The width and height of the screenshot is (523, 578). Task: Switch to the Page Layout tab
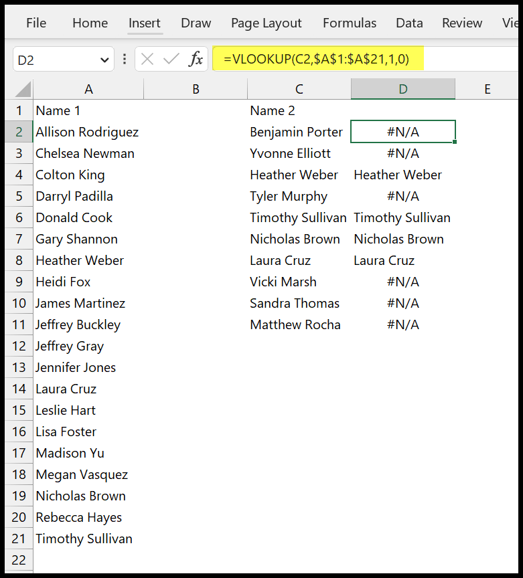click(266, 23)
